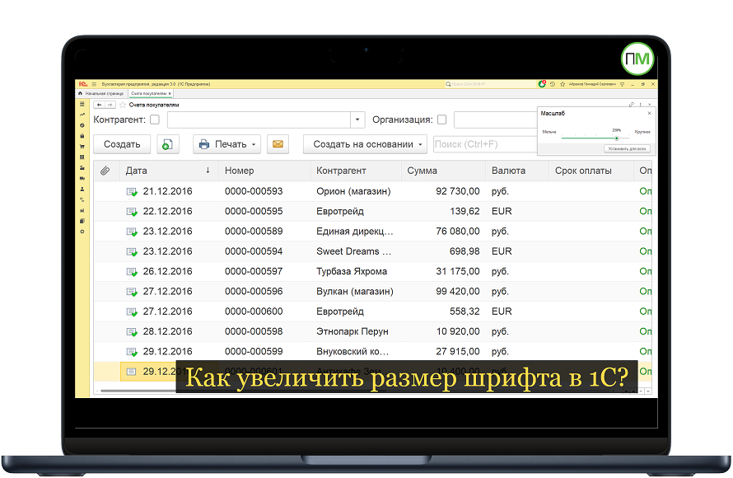Click the Создать button
Screen dimensions: 733x478
pos(122,144)
